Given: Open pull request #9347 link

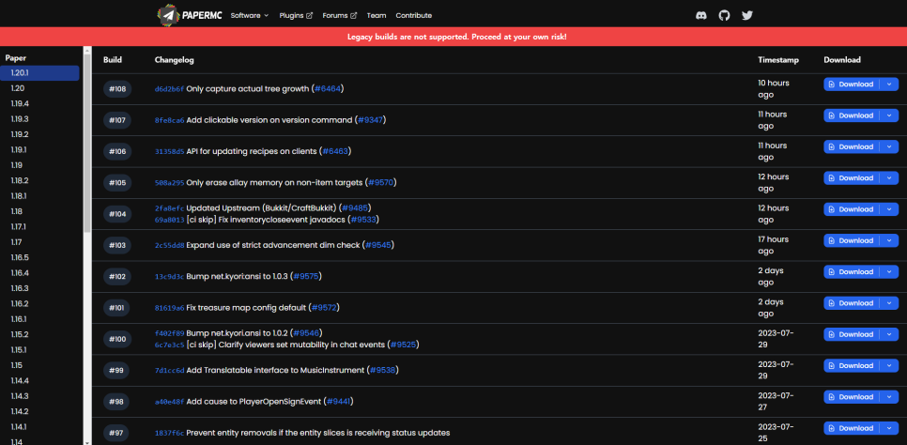Looking at the screenshot, I should 371,120.
